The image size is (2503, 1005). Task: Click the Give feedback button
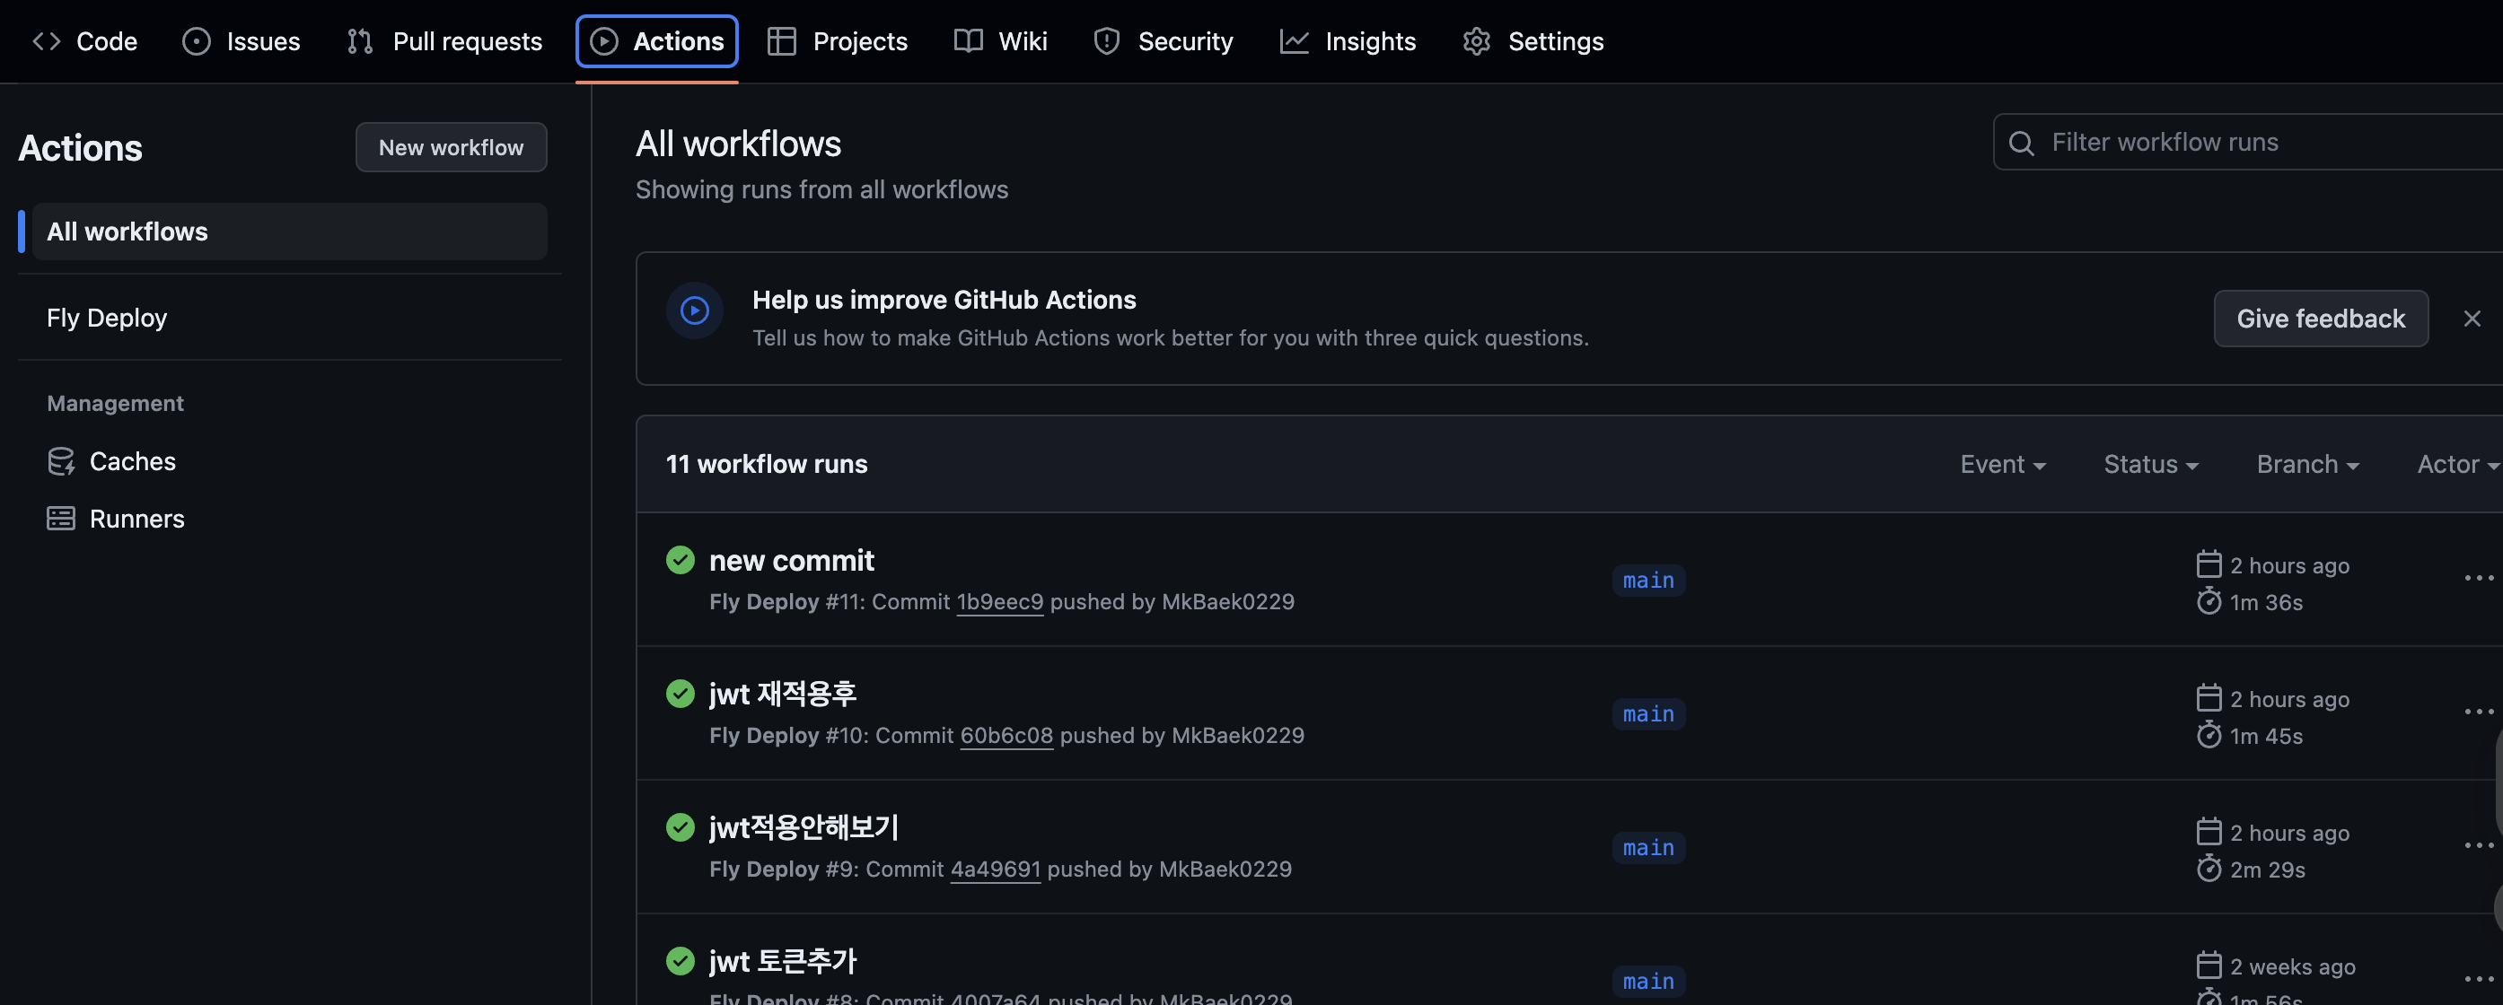[2321, 319]
